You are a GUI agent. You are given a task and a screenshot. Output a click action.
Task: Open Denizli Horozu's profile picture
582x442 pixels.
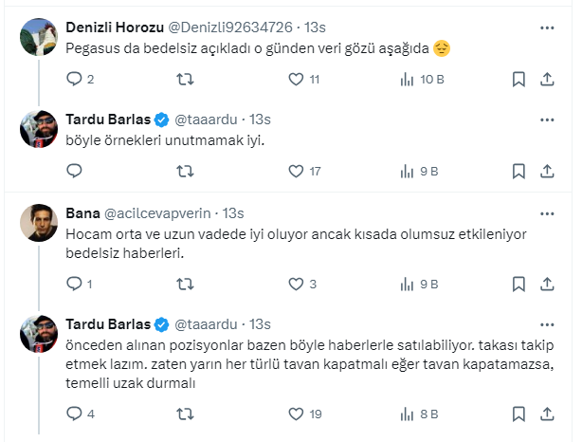click(x=40, y=40)
